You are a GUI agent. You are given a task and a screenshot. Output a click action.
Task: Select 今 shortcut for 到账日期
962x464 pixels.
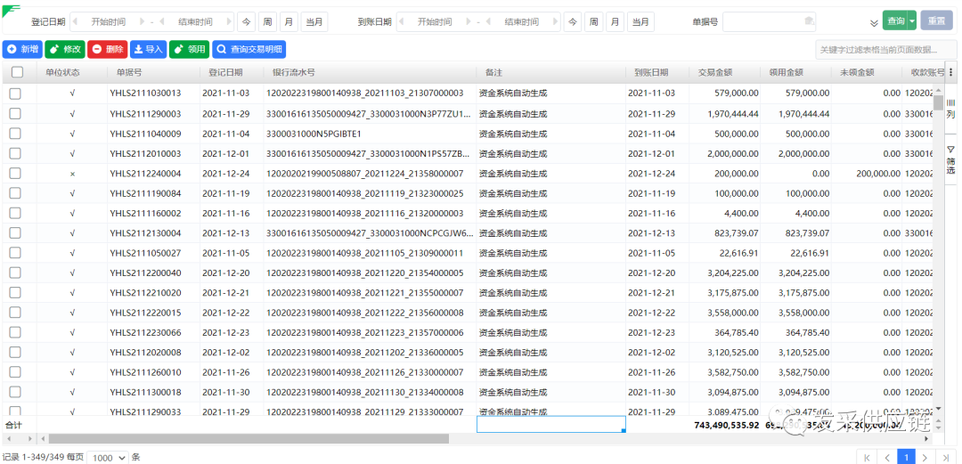tap(573, 21)
